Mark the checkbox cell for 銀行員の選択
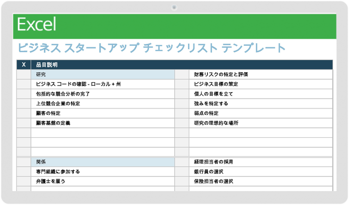Image resolution: width=349 pixels, height=205 pixels. [x=181, y=172]
